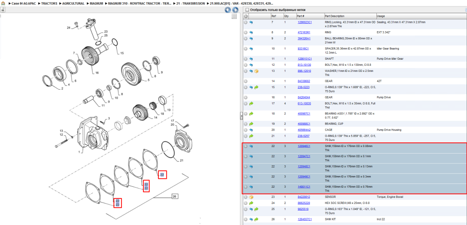467x225 pixels.
Task: Click callout number 21 near the O-ring
Action: pyautogui.click(x=181, y=161)
